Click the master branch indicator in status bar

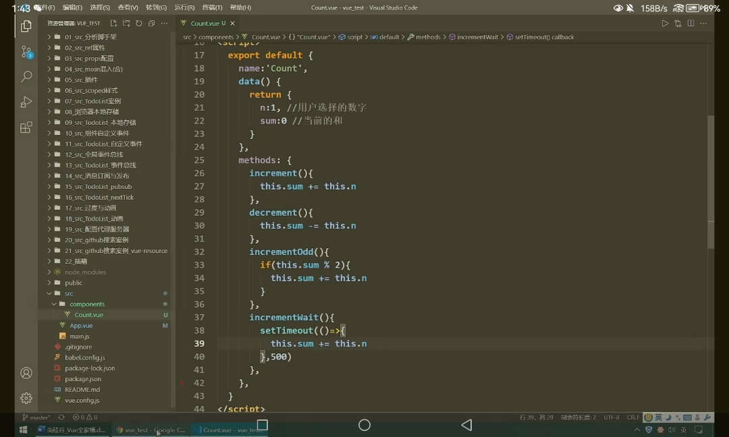(36, 417)
